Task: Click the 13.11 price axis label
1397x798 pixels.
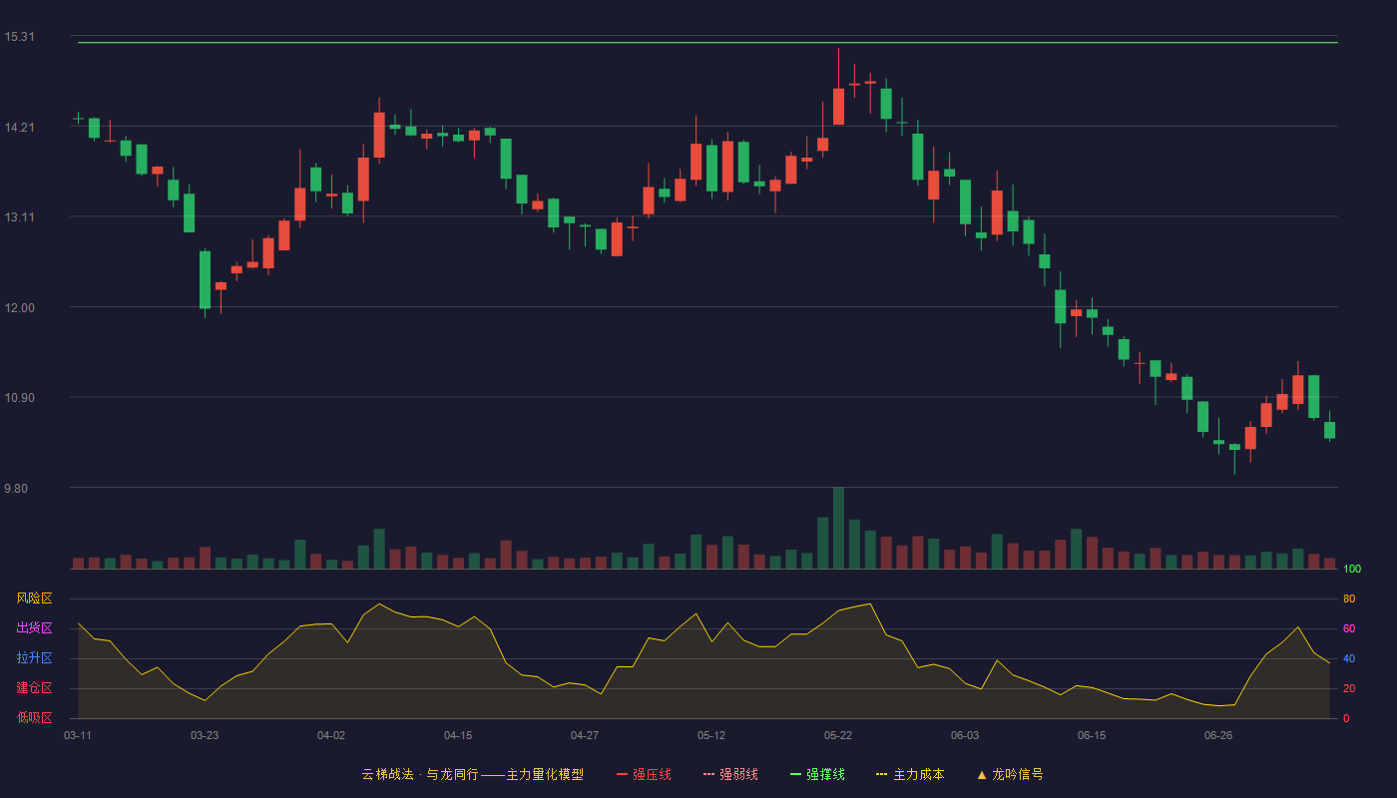Action: coord(19,217)
